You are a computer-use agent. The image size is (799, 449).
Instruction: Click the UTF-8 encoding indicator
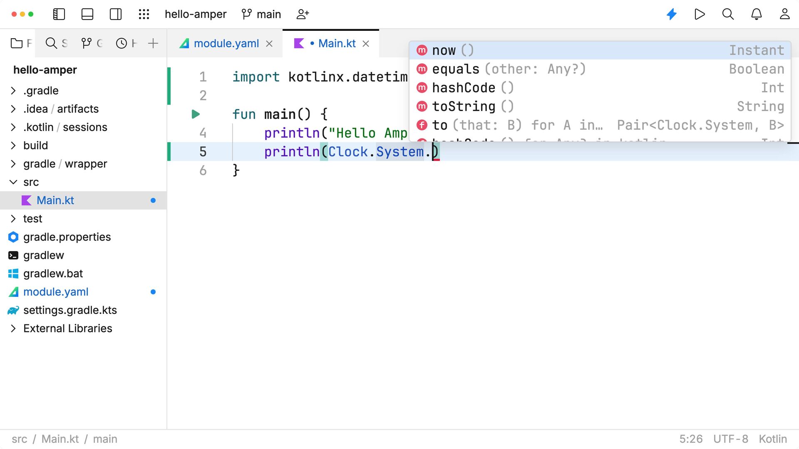[x=731, y=439]
